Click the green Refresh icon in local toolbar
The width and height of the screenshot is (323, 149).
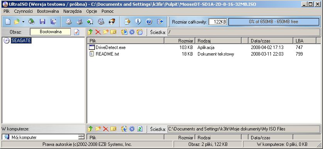(x=140, y=129)
